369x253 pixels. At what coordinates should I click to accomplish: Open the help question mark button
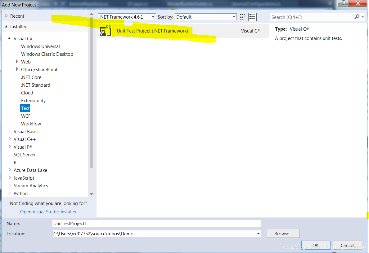click(343, 3)
